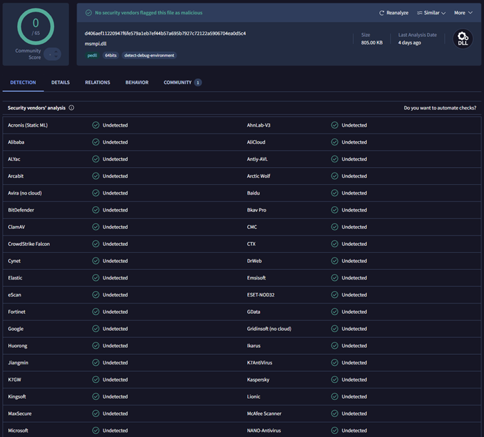Open the Details tab
Viewport: 484px width, 437px height.
(x=60, y=82)
